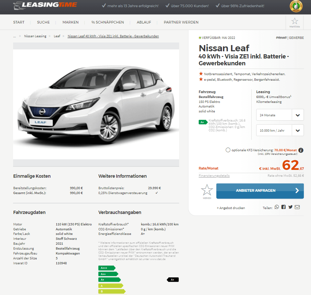The width and height of the screenshot is (311, 295).
Task: Expand breadcrumb ellipsis
Action: tap(14, 36)
